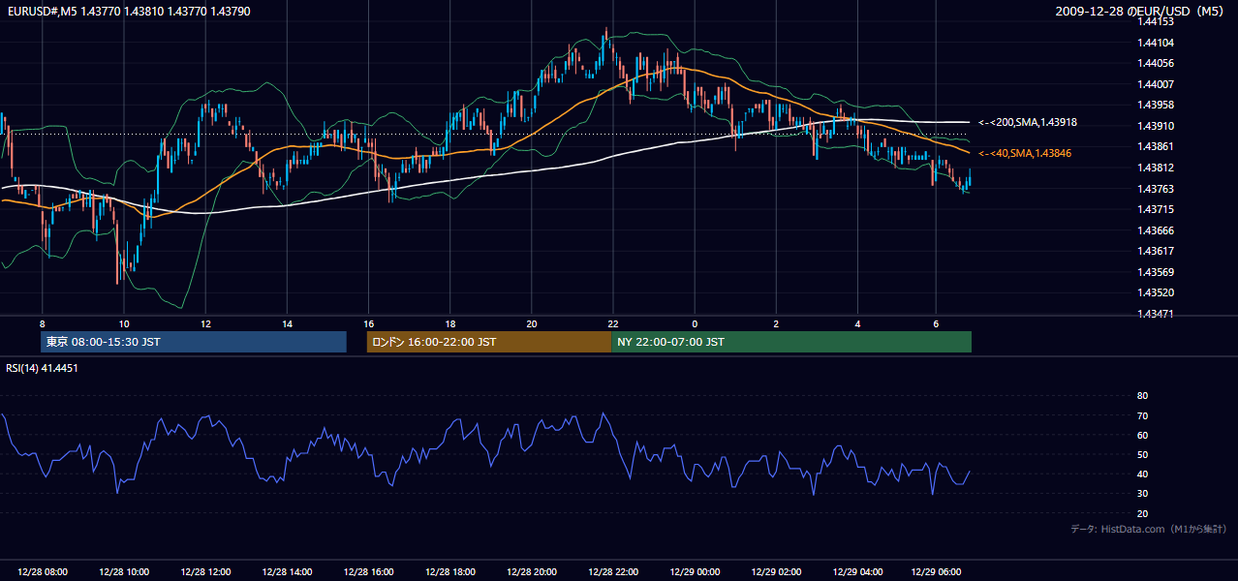Click the bottom date label 12/28 22:00
Screen dimensions: 1238x581
(613, 572)
